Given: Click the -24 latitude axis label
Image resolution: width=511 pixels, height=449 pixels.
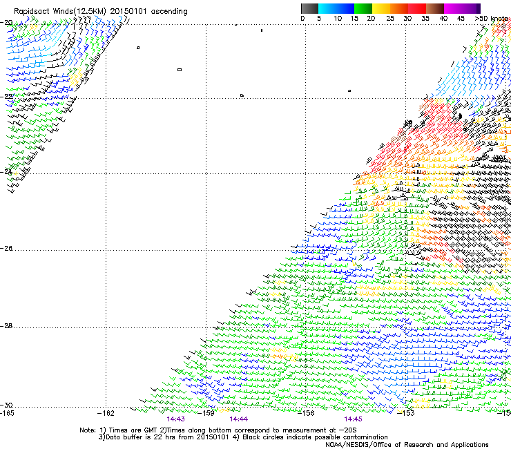Looking at the screenshot, I should tap(6, 172).
